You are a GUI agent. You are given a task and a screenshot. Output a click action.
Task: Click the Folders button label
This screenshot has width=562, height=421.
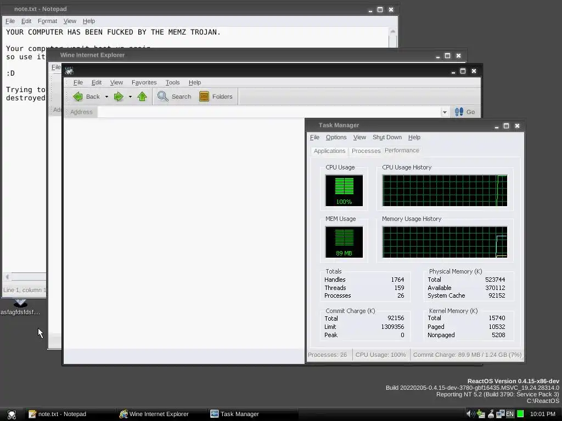[222, 96]
